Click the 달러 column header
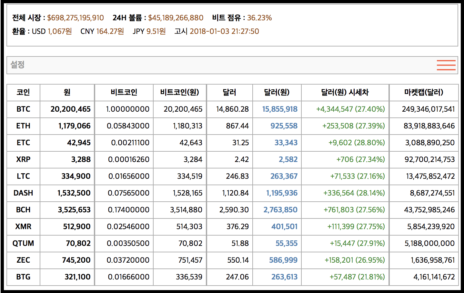The height and width of the screenshot is (293, 464). click(x=229, y=93)
